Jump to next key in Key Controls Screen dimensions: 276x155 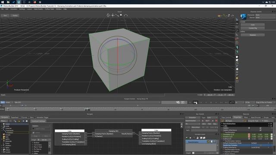[213, 121]
